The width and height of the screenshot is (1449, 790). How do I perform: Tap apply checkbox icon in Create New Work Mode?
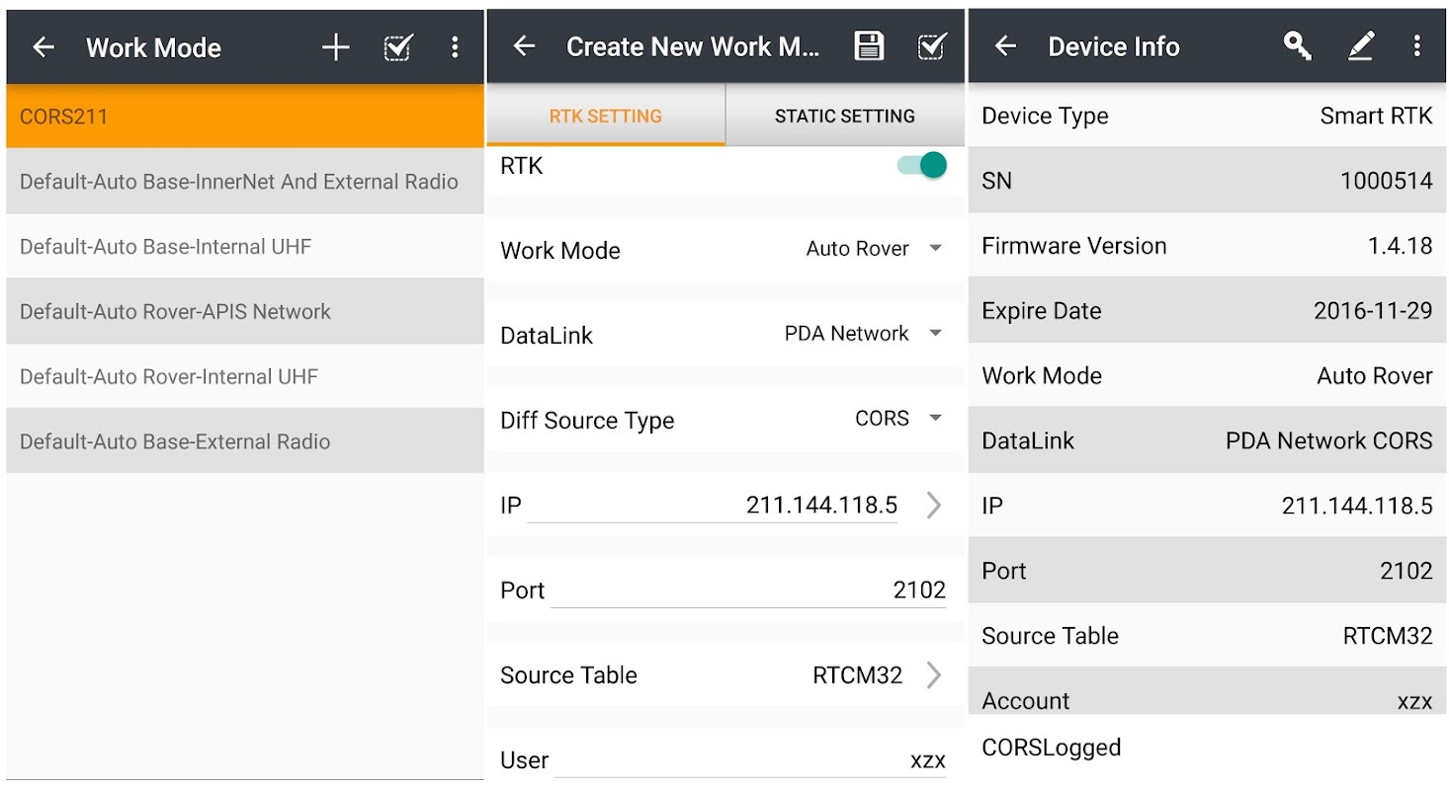tap(931, 46)
